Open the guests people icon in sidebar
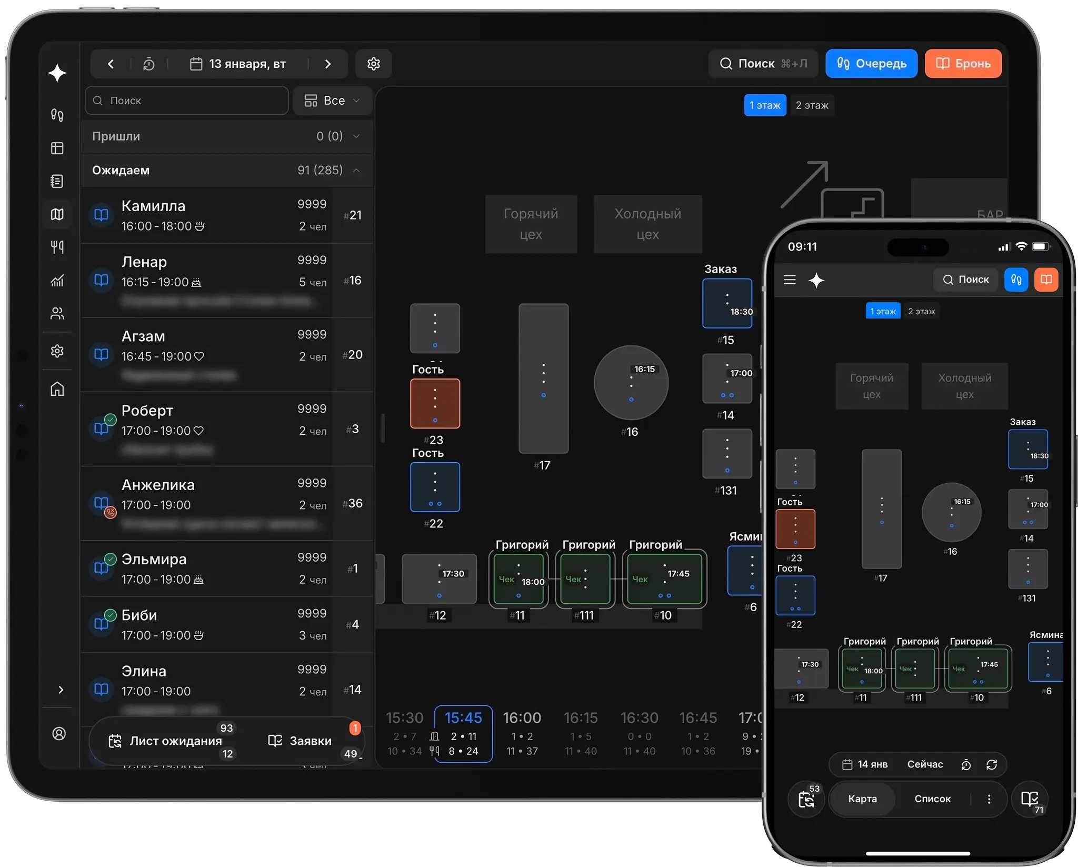Screen dimensions: 1078x867 [x=57, y=314]
